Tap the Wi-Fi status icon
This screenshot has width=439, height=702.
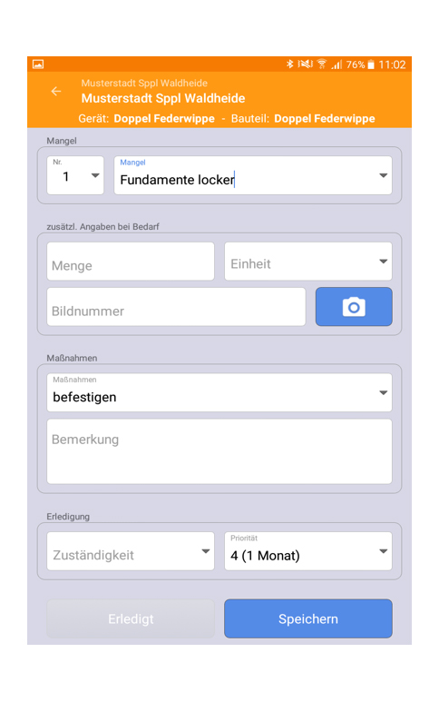(x=321, y=64)
